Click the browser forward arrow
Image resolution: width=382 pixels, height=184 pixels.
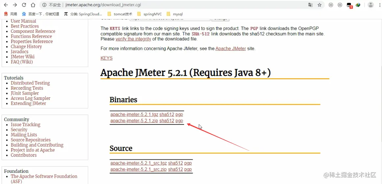[15, 5]
